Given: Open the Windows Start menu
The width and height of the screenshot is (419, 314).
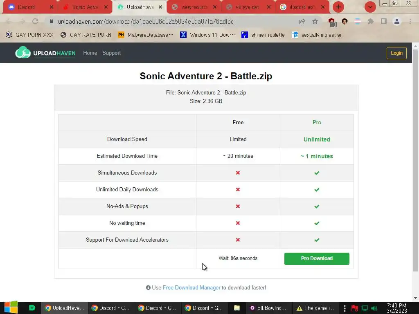Looking at the screenshot, I should [x=11, y=307].
